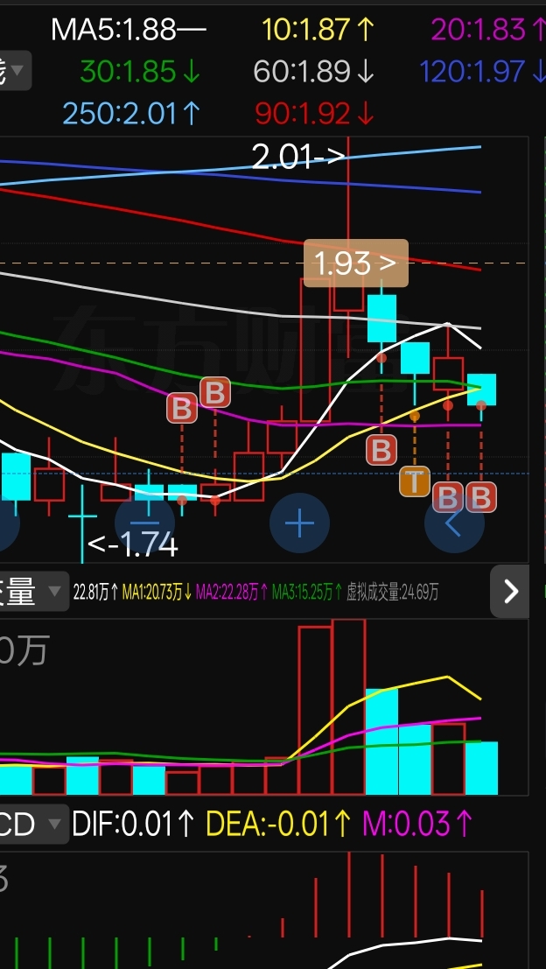Tap the yellow MA1:20.73万 volume average
Image resolution: width=546 pixels, height=969 pixels.
pyautogui.click(x=157, y=593)
